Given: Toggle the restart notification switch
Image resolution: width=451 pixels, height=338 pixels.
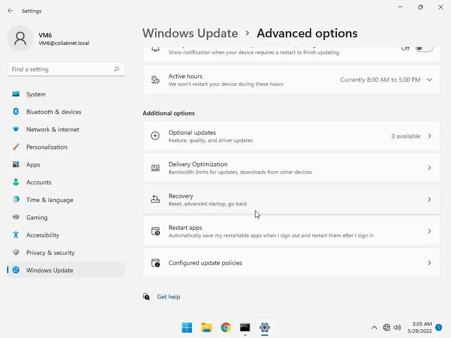Looking at the screenshot, I should click(x=424, y=48).
